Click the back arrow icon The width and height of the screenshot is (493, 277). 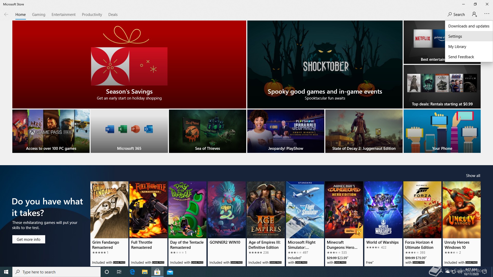(x=6, y=14)
